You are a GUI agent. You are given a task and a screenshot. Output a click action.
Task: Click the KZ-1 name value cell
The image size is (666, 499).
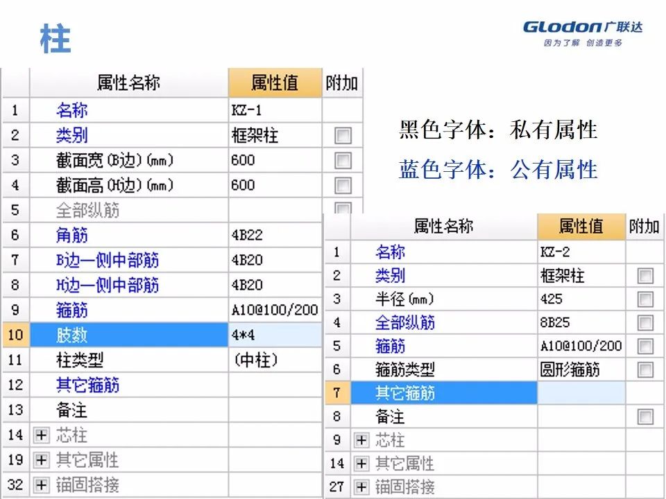click(275, 110)
